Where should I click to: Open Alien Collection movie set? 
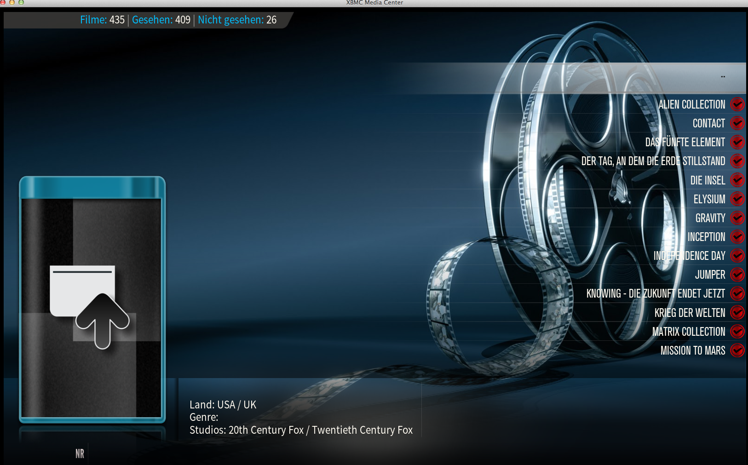(691, 104)
